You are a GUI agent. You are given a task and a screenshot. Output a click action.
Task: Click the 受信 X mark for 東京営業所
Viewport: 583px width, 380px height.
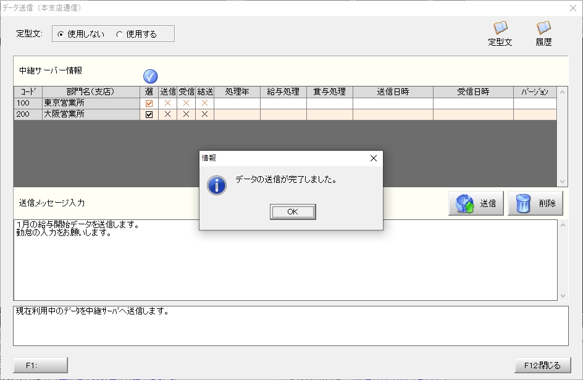click(x=187, y=103)
